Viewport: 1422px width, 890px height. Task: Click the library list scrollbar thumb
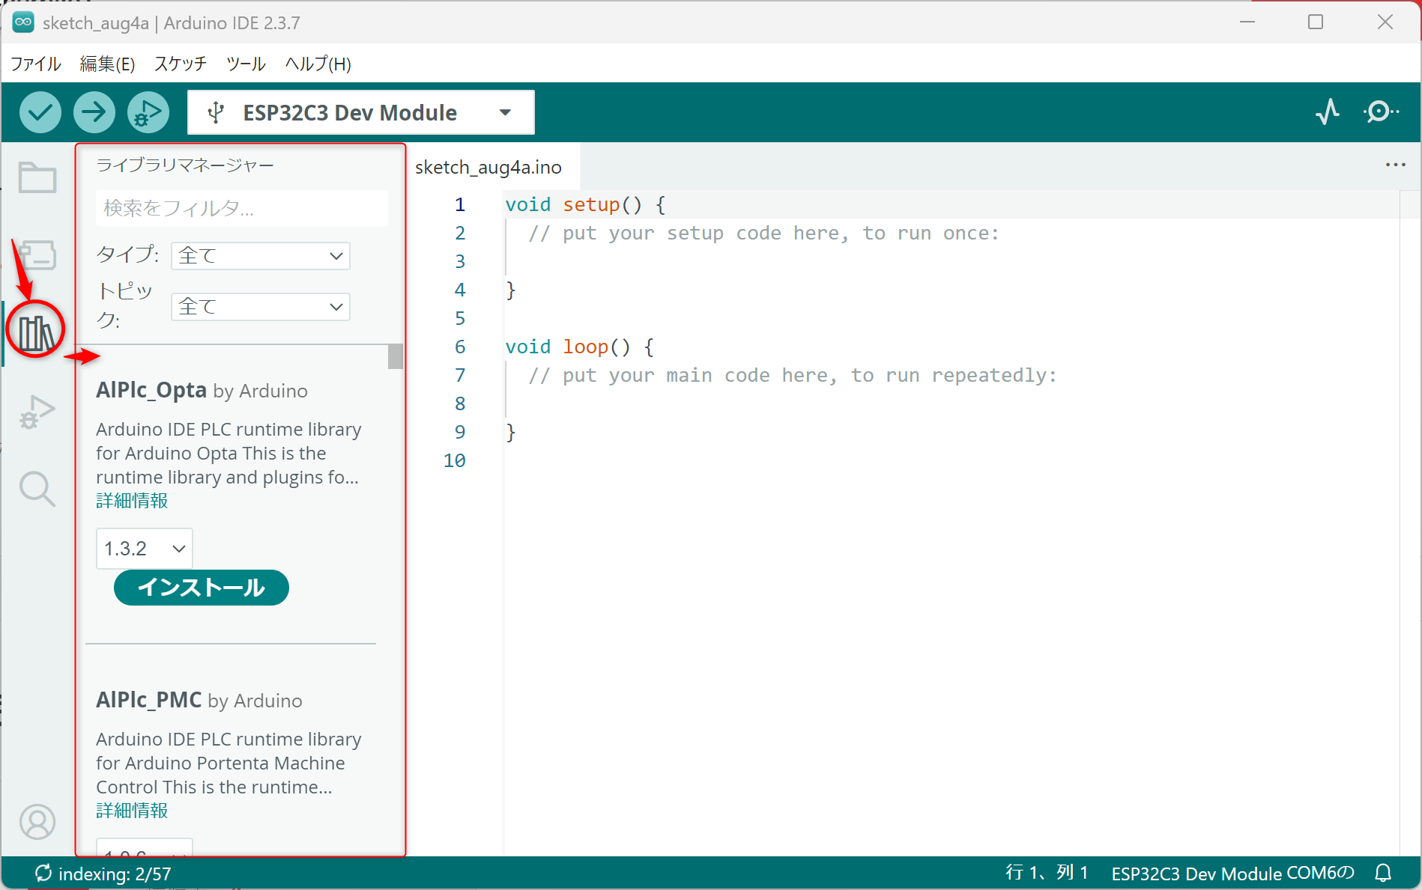tap(396, 356)
